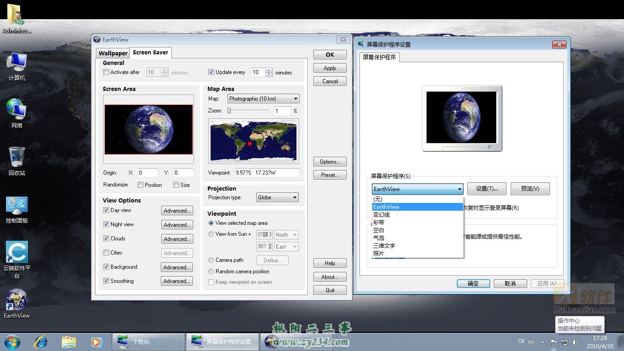Choose 气泡 from the screen saver list
The width and height of the screenshot is (624, 351).
click(418, 238)
